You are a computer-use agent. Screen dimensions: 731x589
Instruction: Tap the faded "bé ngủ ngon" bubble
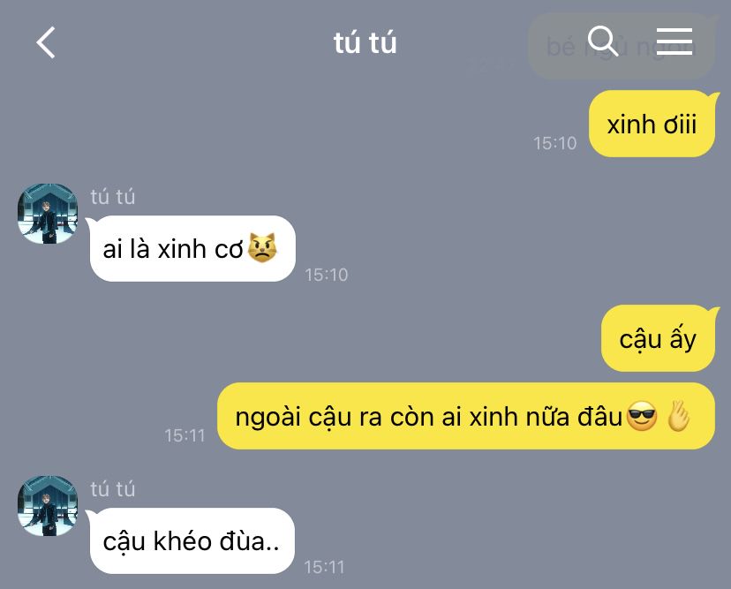(x=621, y=47)
